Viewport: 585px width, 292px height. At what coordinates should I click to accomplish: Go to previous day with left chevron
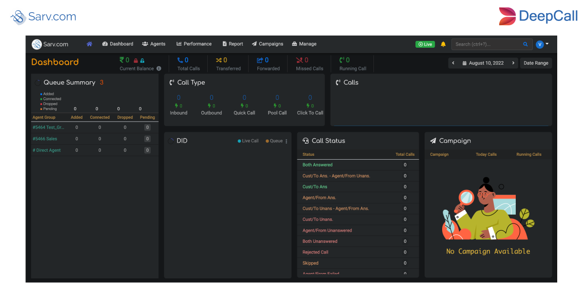(x=453, y=63)
